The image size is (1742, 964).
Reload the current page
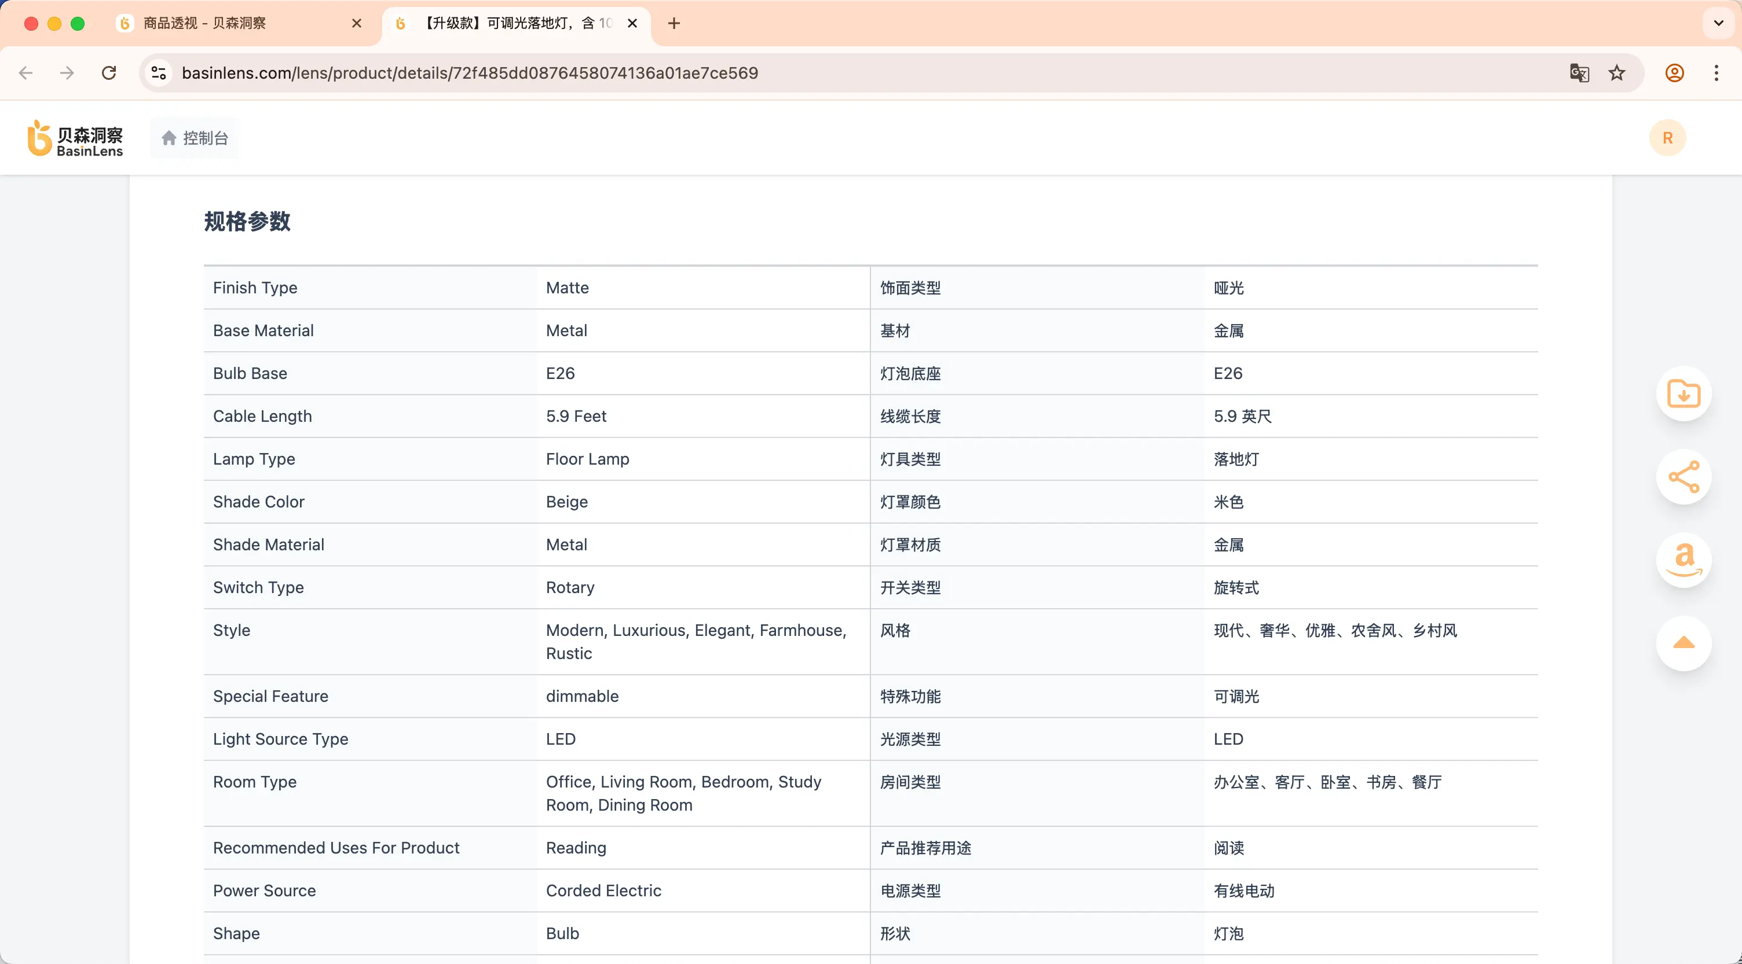click(108, 73)
